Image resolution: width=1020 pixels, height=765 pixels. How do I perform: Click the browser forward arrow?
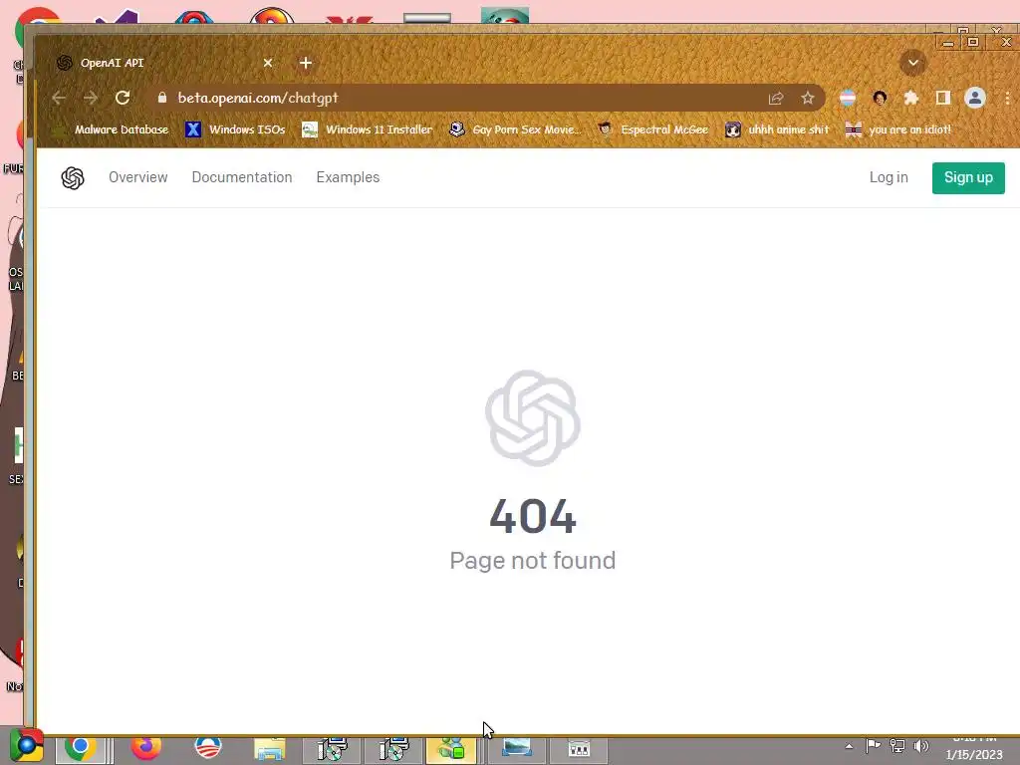[x=91, y=99]
